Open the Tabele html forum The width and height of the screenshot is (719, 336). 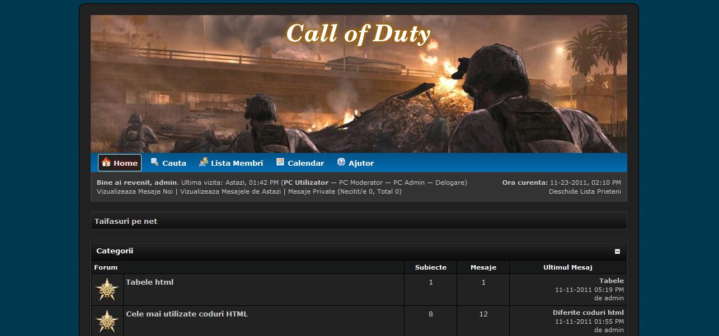pyautogui.click(x=149, y=282)
